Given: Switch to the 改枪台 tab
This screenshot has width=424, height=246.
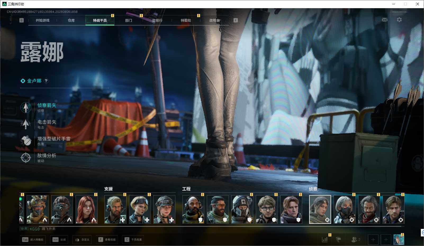Looking at the screenshot, I should 214,20.
